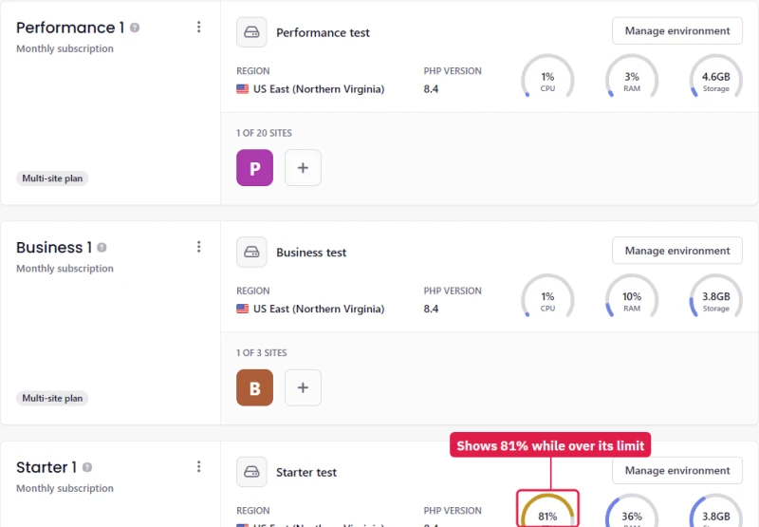Click Business test 3.8GB Storage gauge
Image resolution: width=759 pixels, height=527 pixels.
[x=716, y=297]
